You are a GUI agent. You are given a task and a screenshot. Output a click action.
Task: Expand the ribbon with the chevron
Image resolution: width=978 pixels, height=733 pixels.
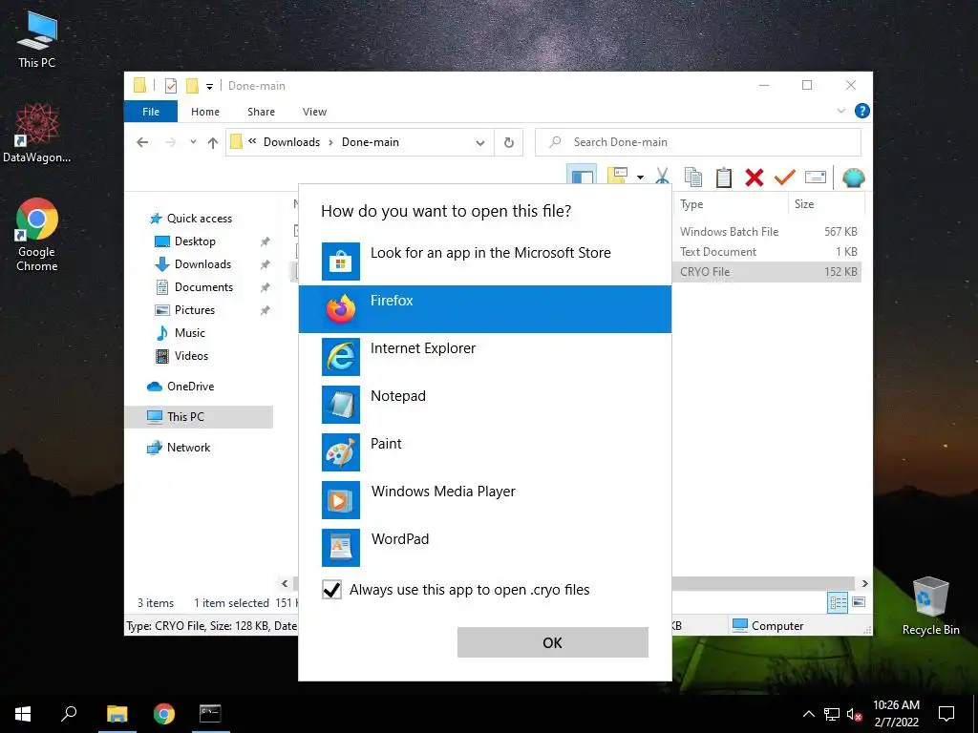[x=840, y=111]
